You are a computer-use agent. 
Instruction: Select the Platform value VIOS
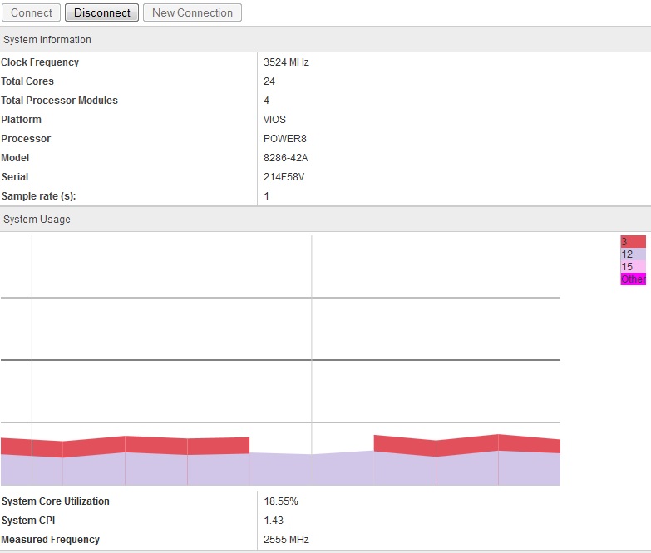274,120
